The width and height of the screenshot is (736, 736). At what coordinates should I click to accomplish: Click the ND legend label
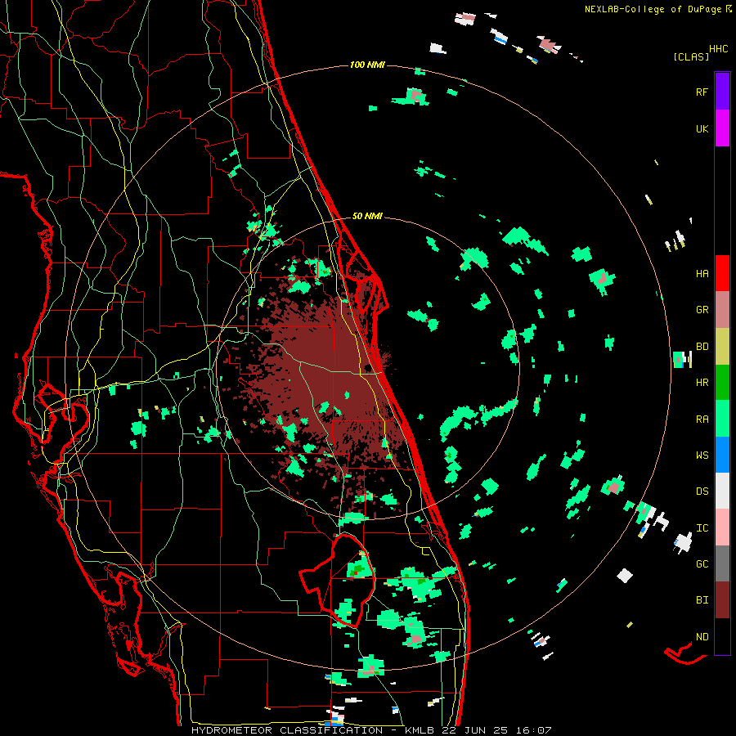(x=702, y=637)
